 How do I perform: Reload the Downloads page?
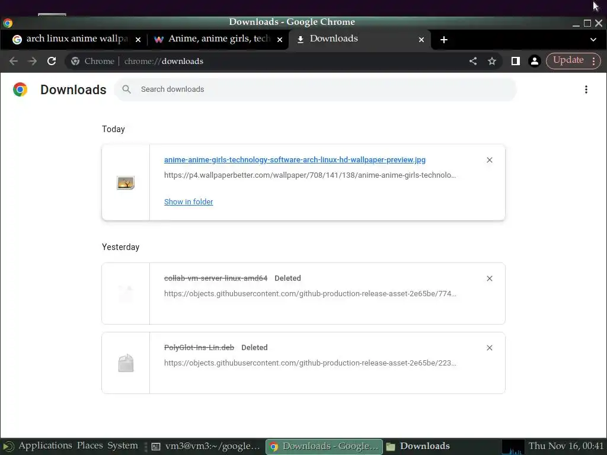[52, 61]
